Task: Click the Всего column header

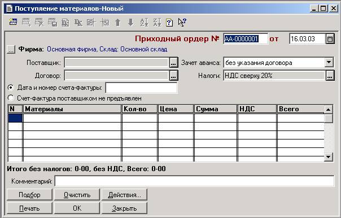Action: 300,109
